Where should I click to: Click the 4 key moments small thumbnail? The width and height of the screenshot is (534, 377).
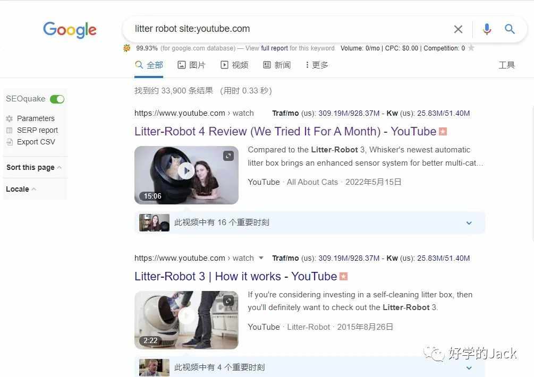point(154,367)
